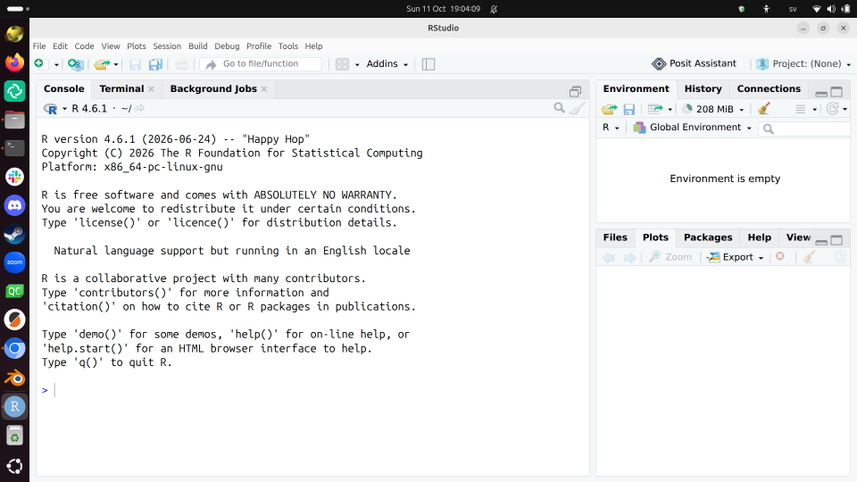
Task: Open Zoom from the dock
Action: click(15, 262)
